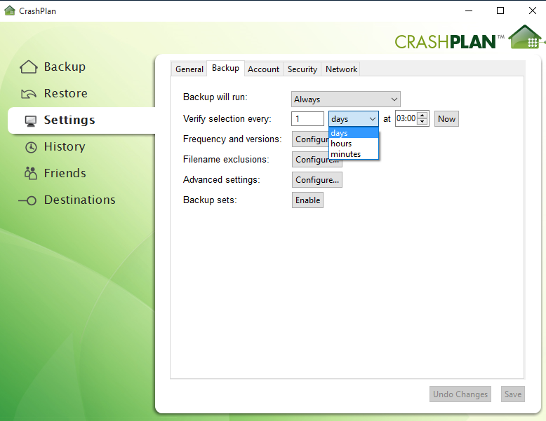Go to the Restore section label
The height and width of the screenshot is (421, 546).
(x=66, y=94)
